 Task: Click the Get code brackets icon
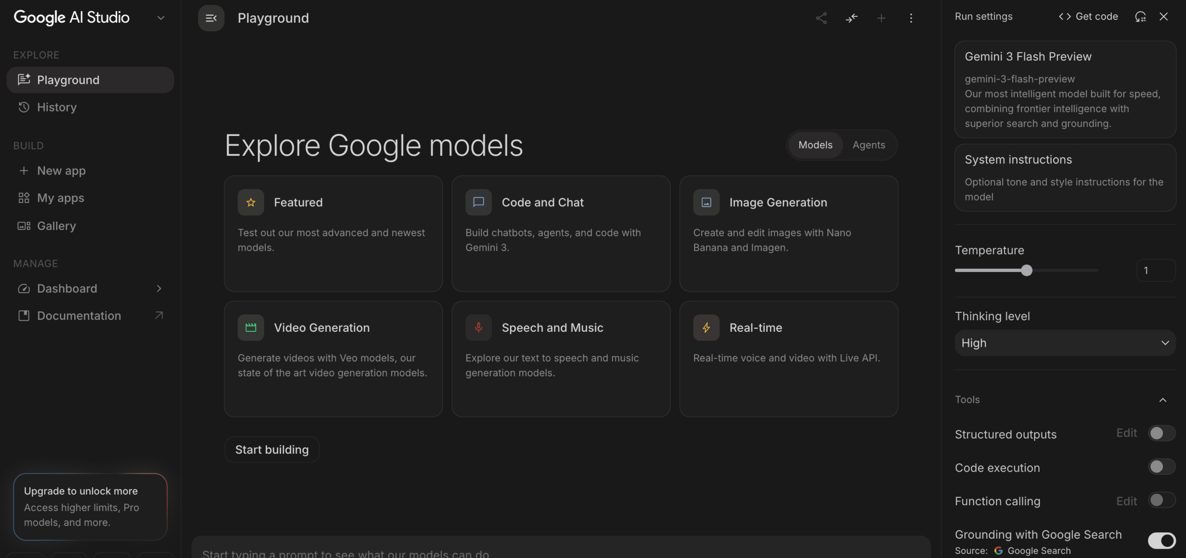(x=1064, y=17)
